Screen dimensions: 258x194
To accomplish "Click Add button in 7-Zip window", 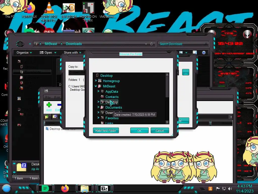I will click(49, 107).
